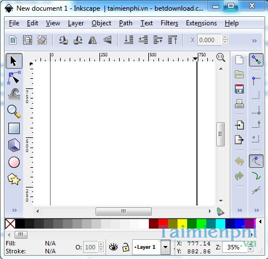Toggle snap nodes or handles button
The image size is (268, 259).
click(x=256, y=161)
